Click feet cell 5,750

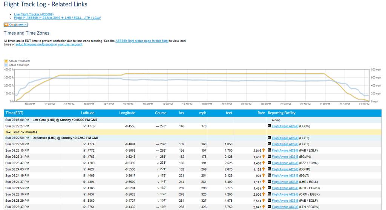[228, 207]
